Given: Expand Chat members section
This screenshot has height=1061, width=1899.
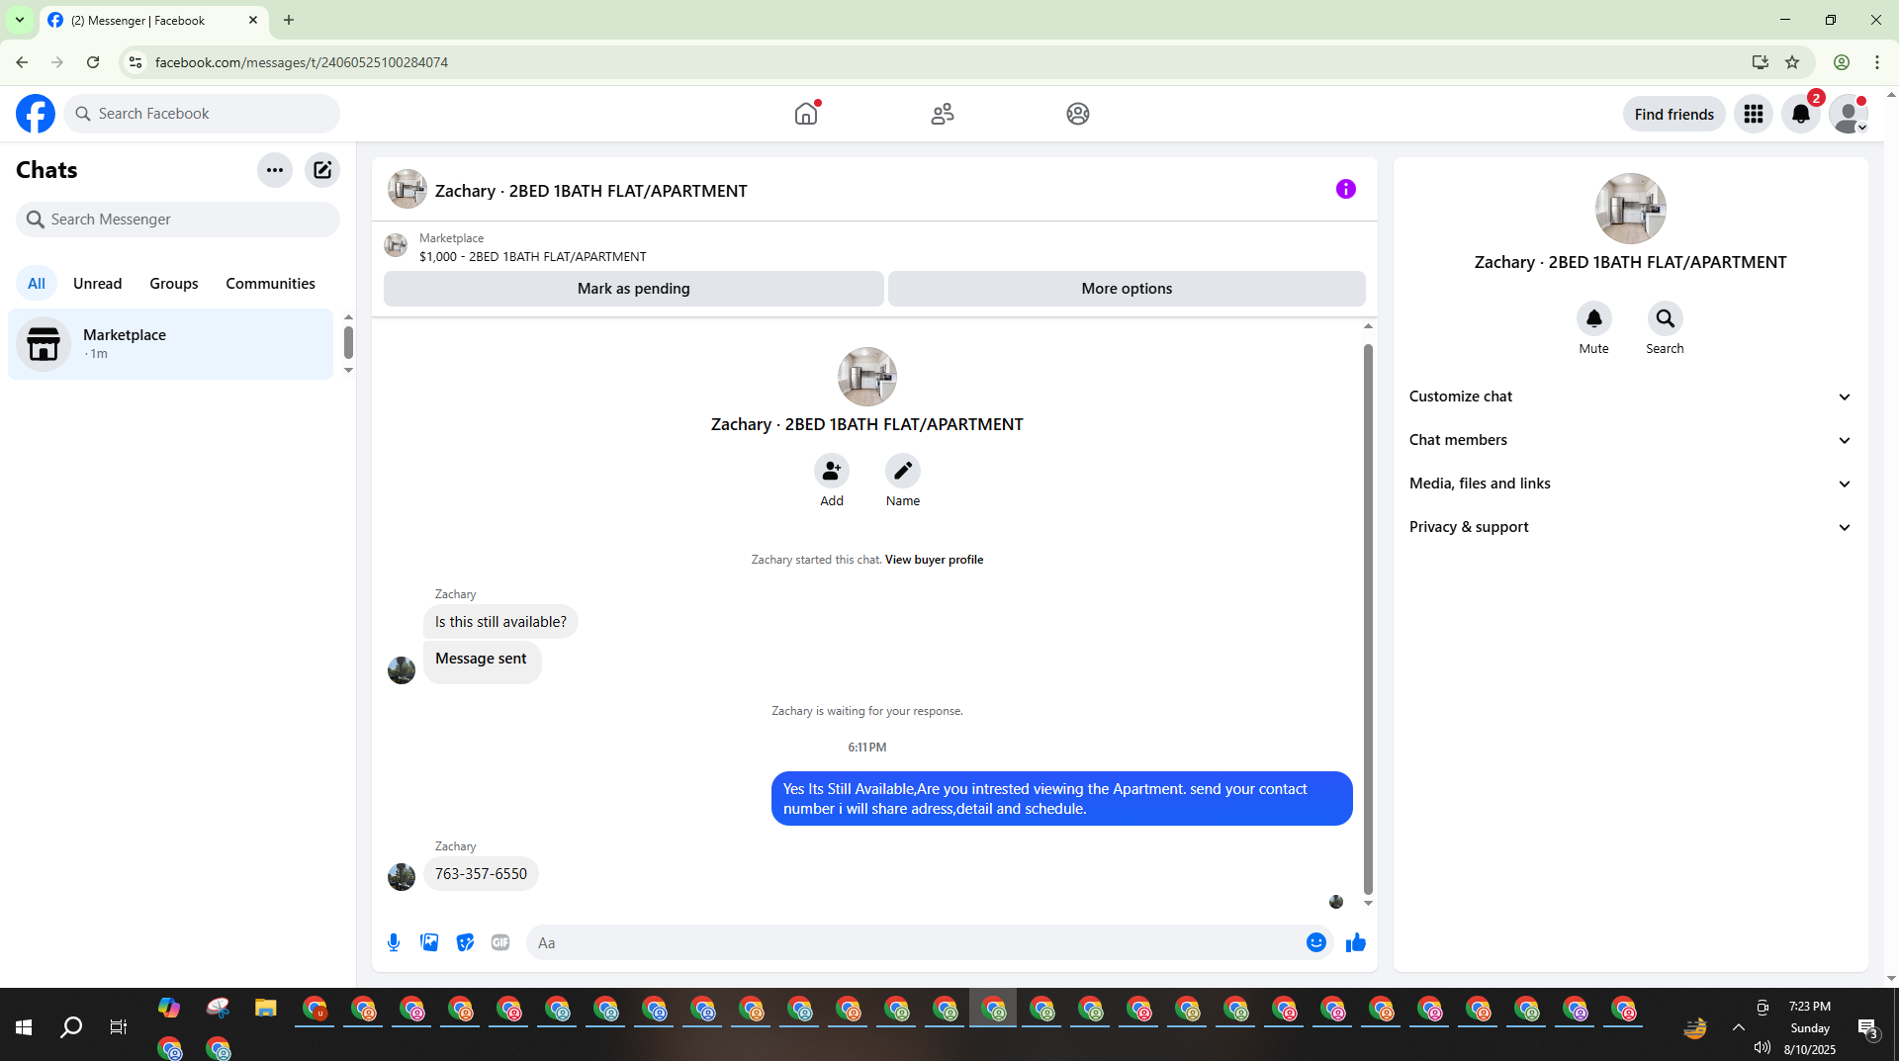Looking at the screenshot, I should pos(1631,440).
